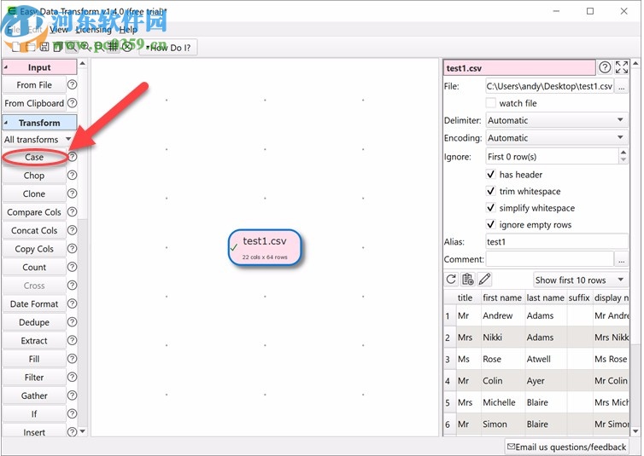Uncheck the trim whitespace checkbox
644x456 pixels.
[491, 191]
